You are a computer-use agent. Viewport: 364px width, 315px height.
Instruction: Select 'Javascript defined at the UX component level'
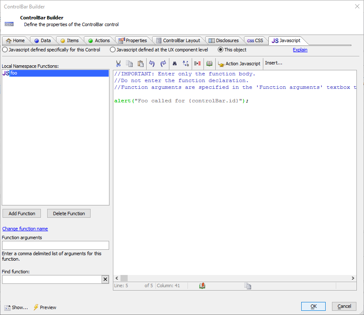(x=112, y=50)
